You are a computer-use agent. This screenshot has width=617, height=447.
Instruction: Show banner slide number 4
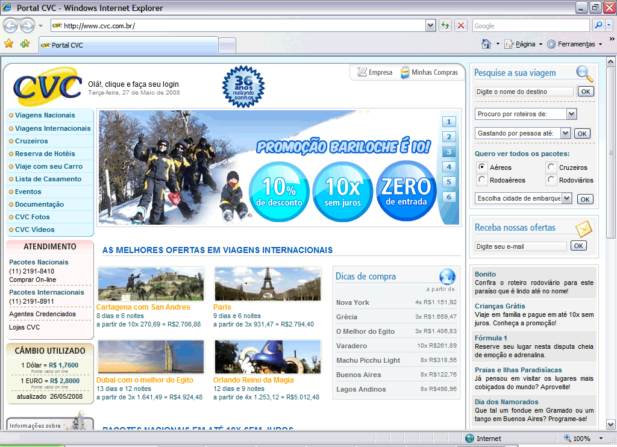click(449, 167)
